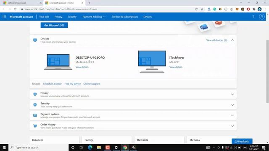The height and width of the screenshot is (151, 269).
Task: Open Settings gear on the taskbar
Action: click(116, 147)
